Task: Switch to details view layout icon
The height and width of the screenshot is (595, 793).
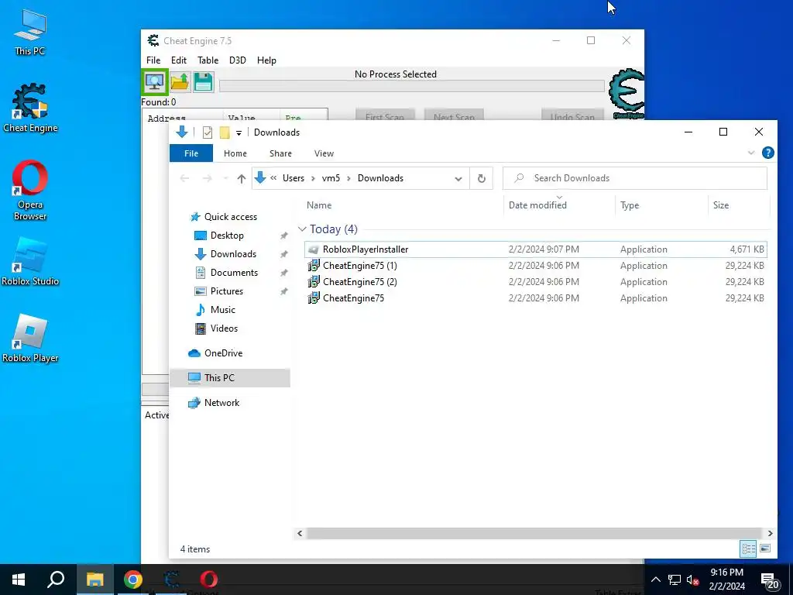Action: pyautogui.click(x=749, y=549)
